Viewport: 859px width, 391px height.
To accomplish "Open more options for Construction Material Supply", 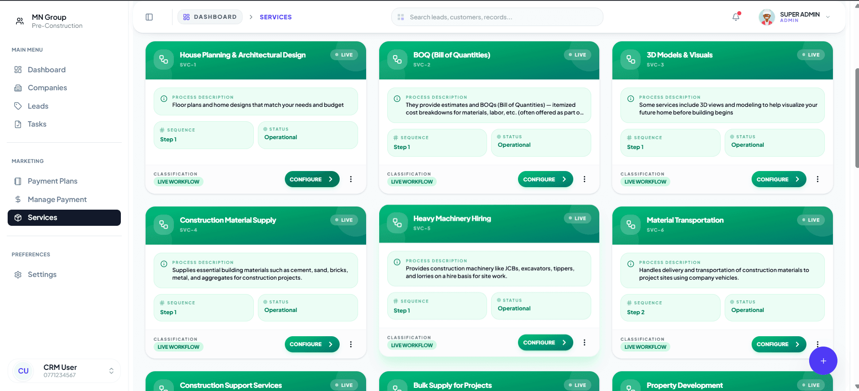I will (351, 344).
